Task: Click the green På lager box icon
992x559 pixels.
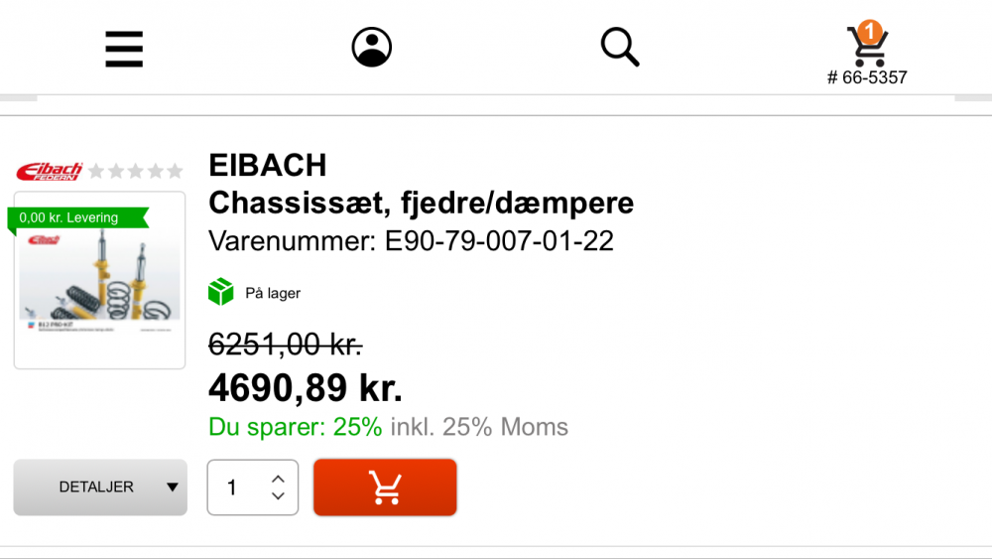Action: coord(221,292)
